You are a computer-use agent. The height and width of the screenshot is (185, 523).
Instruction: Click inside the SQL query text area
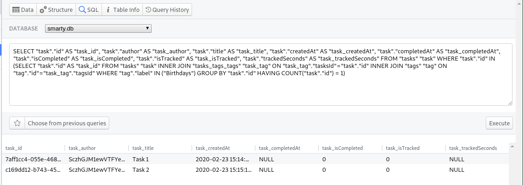coord(260,74)
